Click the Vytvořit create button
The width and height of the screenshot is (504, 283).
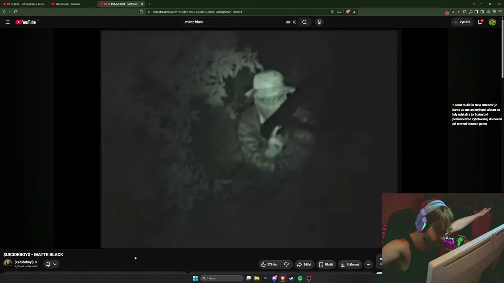pos(462,22)
